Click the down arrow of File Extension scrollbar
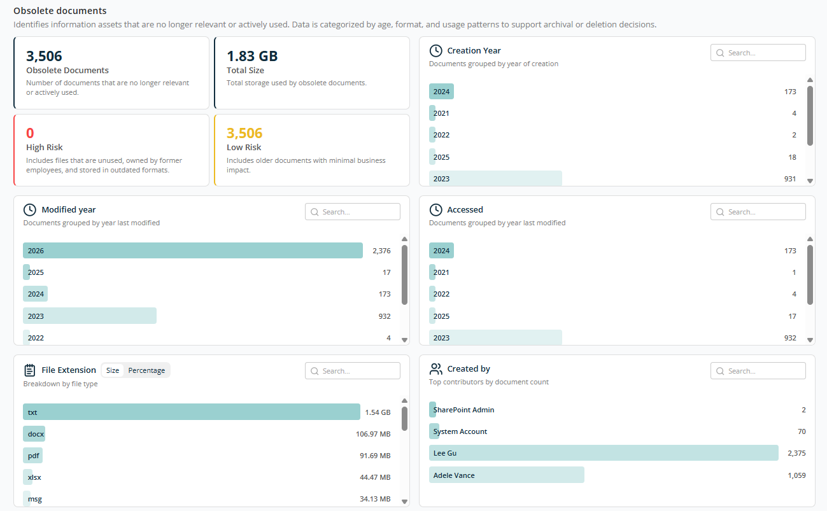The image size is (827, 511). click(404, 501)
